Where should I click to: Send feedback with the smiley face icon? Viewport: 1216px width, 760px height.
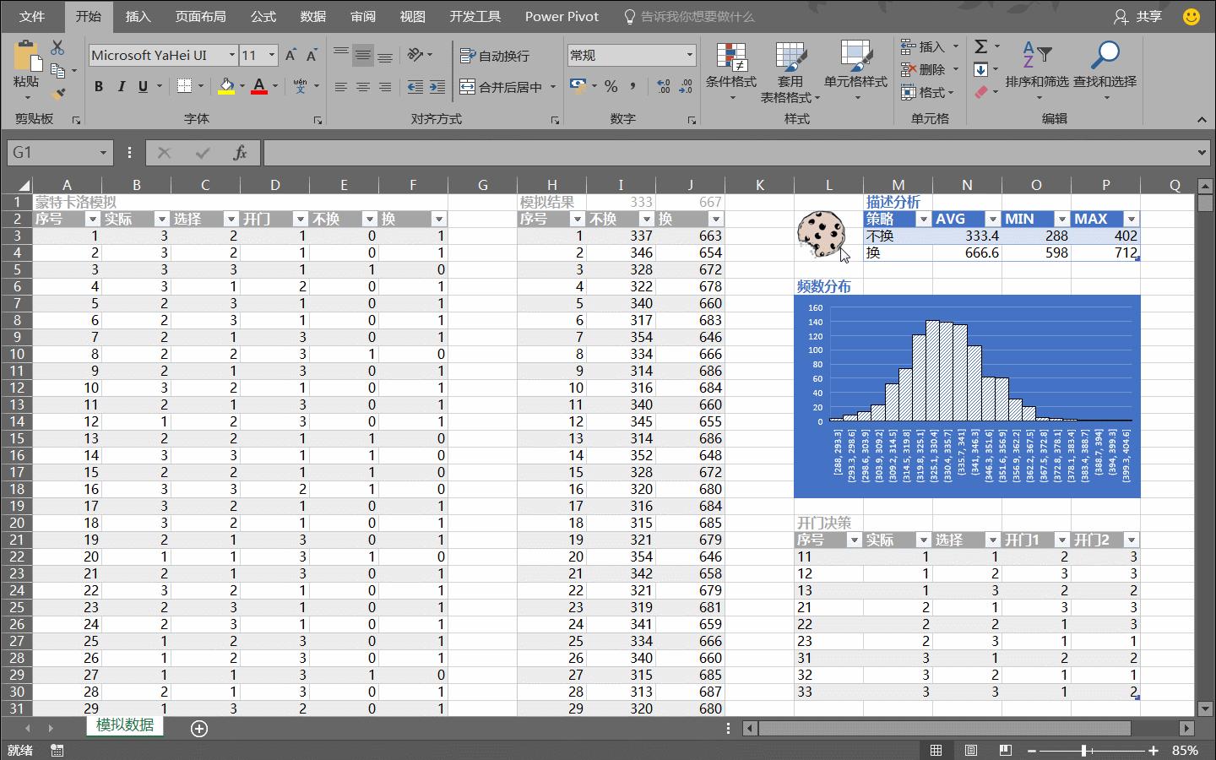click(x=1192, y=17)
